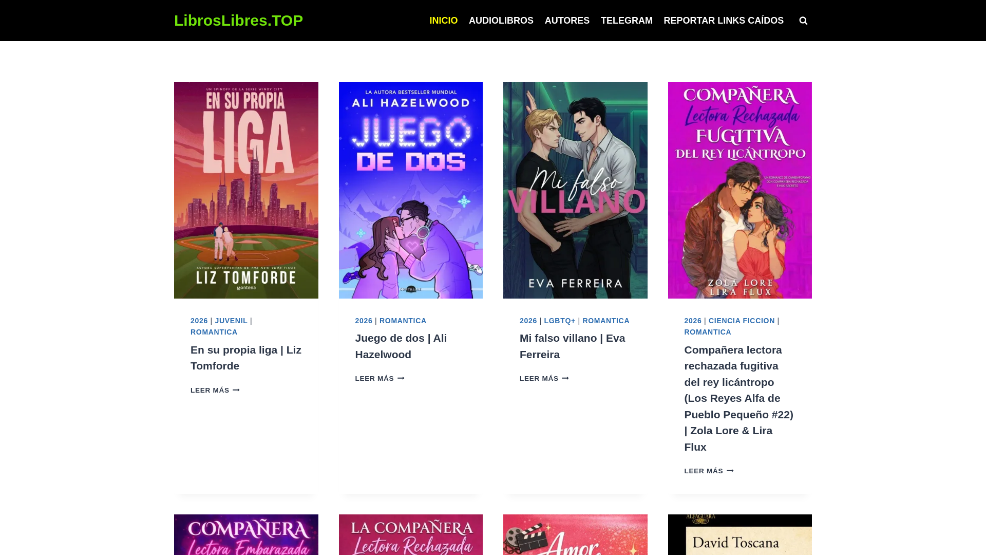The image size is (986, 555).
Task: Open the Compañera lectora rechazada fugitiva cover
Action: tap(740, 190)
